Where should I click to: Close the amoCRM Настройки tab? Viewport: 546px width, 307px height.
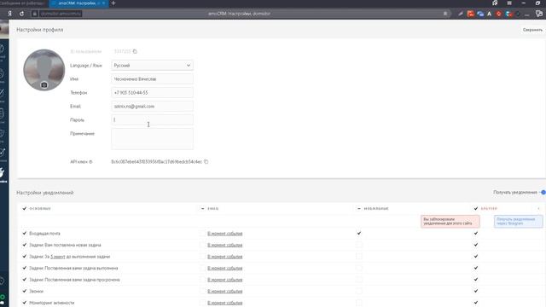[x=103, y=3]
